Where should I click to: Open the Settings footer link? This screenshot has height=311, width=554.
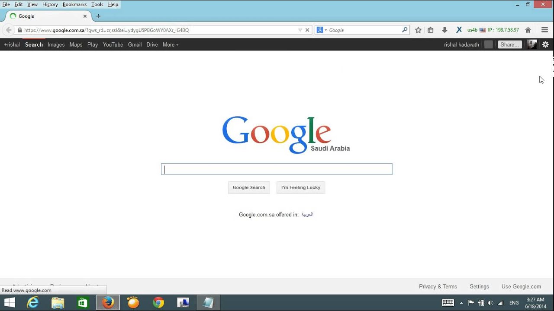pos(479,286)
